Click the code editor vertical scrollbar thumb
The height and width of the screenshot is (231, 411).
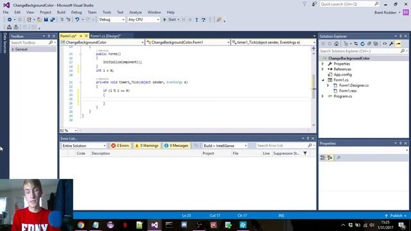click(x=313, y=87)
